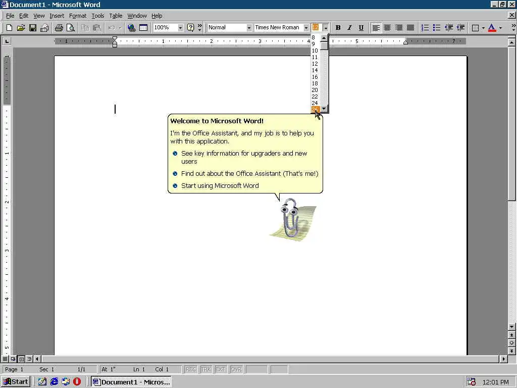
Task: Launch Opera browser from quick launch
Action: [x=77, y=382]
